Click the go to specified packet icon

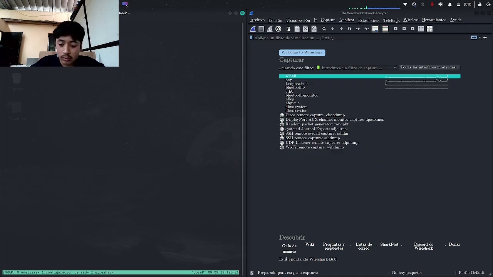tap(350, 29)
